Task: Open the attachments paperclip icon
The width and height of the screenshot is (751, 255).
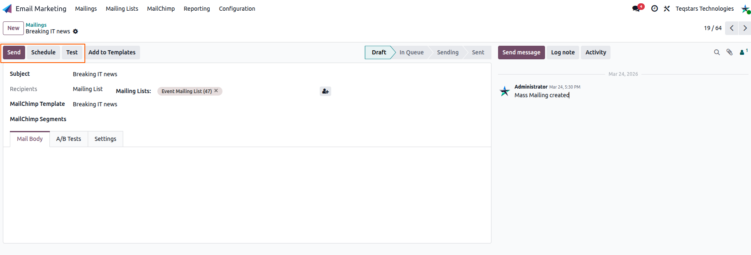Action: tap(730, 52)
